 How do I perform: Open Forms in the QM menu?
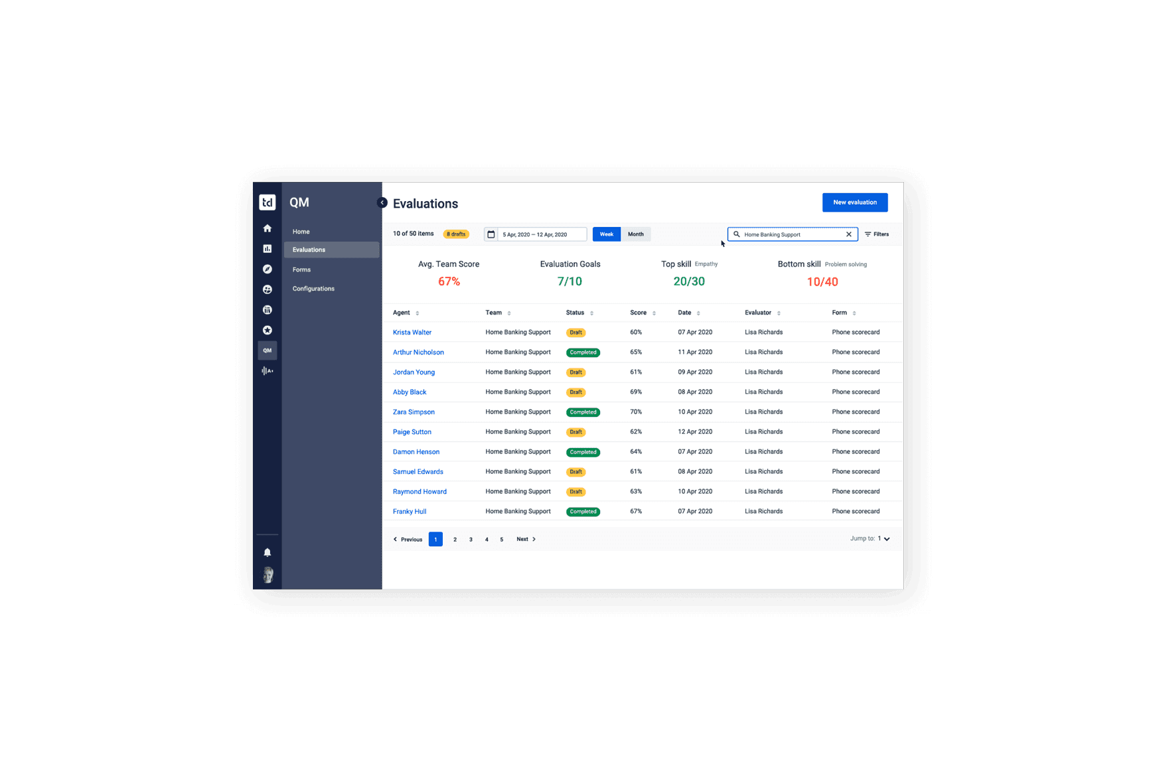tap(301, 269)
